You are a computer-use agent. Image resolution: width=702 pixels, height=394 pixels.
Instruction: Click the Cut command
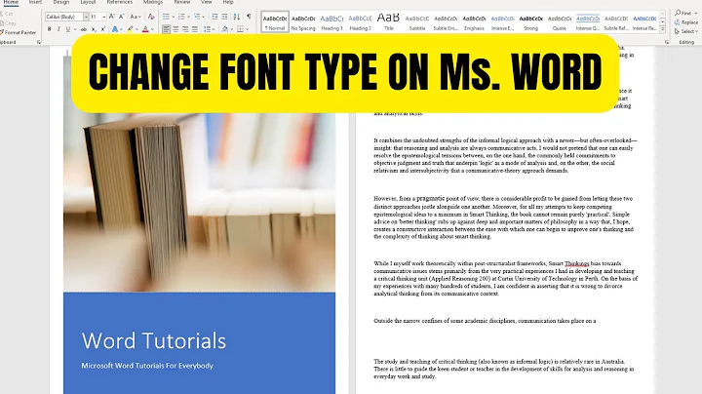tap(7, 14)
